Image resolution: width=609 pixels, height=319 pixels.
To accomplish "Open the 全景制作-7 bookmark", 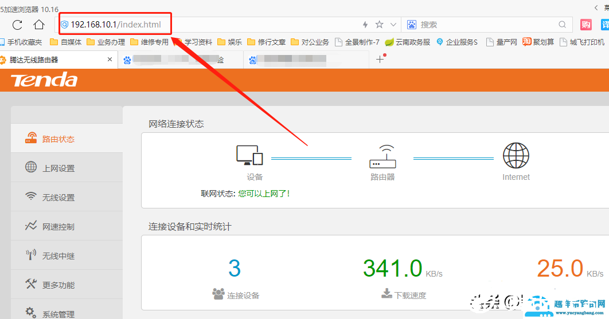I will [x=357, y=42].
